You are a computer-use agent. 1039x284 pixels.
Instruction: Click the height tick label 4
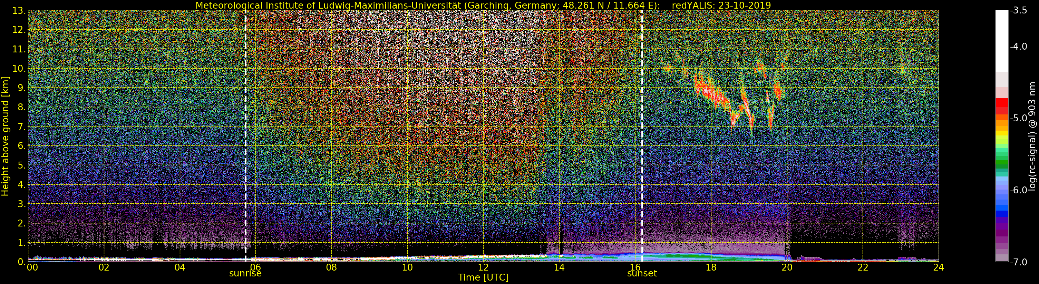coord(22,184)
